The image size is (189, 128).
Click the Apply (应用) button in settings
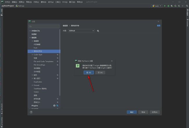pos(155,112)
